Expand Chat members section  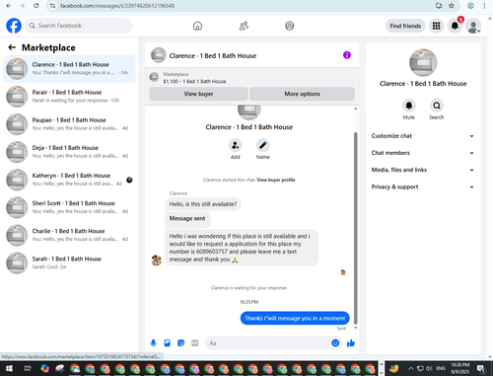point(423,153)
